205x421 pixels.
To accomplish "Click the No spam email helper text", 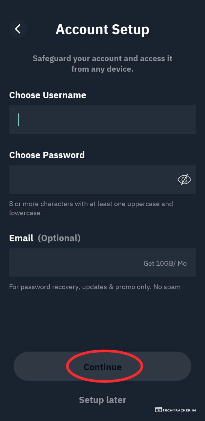I will [95, 287].
